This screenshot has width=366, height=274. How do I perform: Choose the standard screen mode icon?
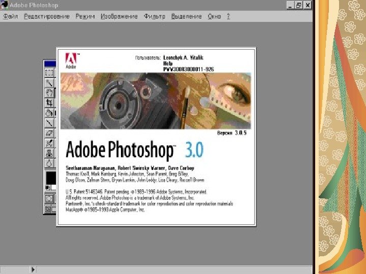pos(48,209)
